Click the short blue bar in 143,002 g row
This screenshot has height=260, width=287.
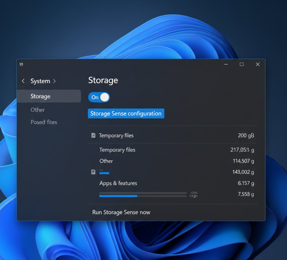click(x=104, y=173)
